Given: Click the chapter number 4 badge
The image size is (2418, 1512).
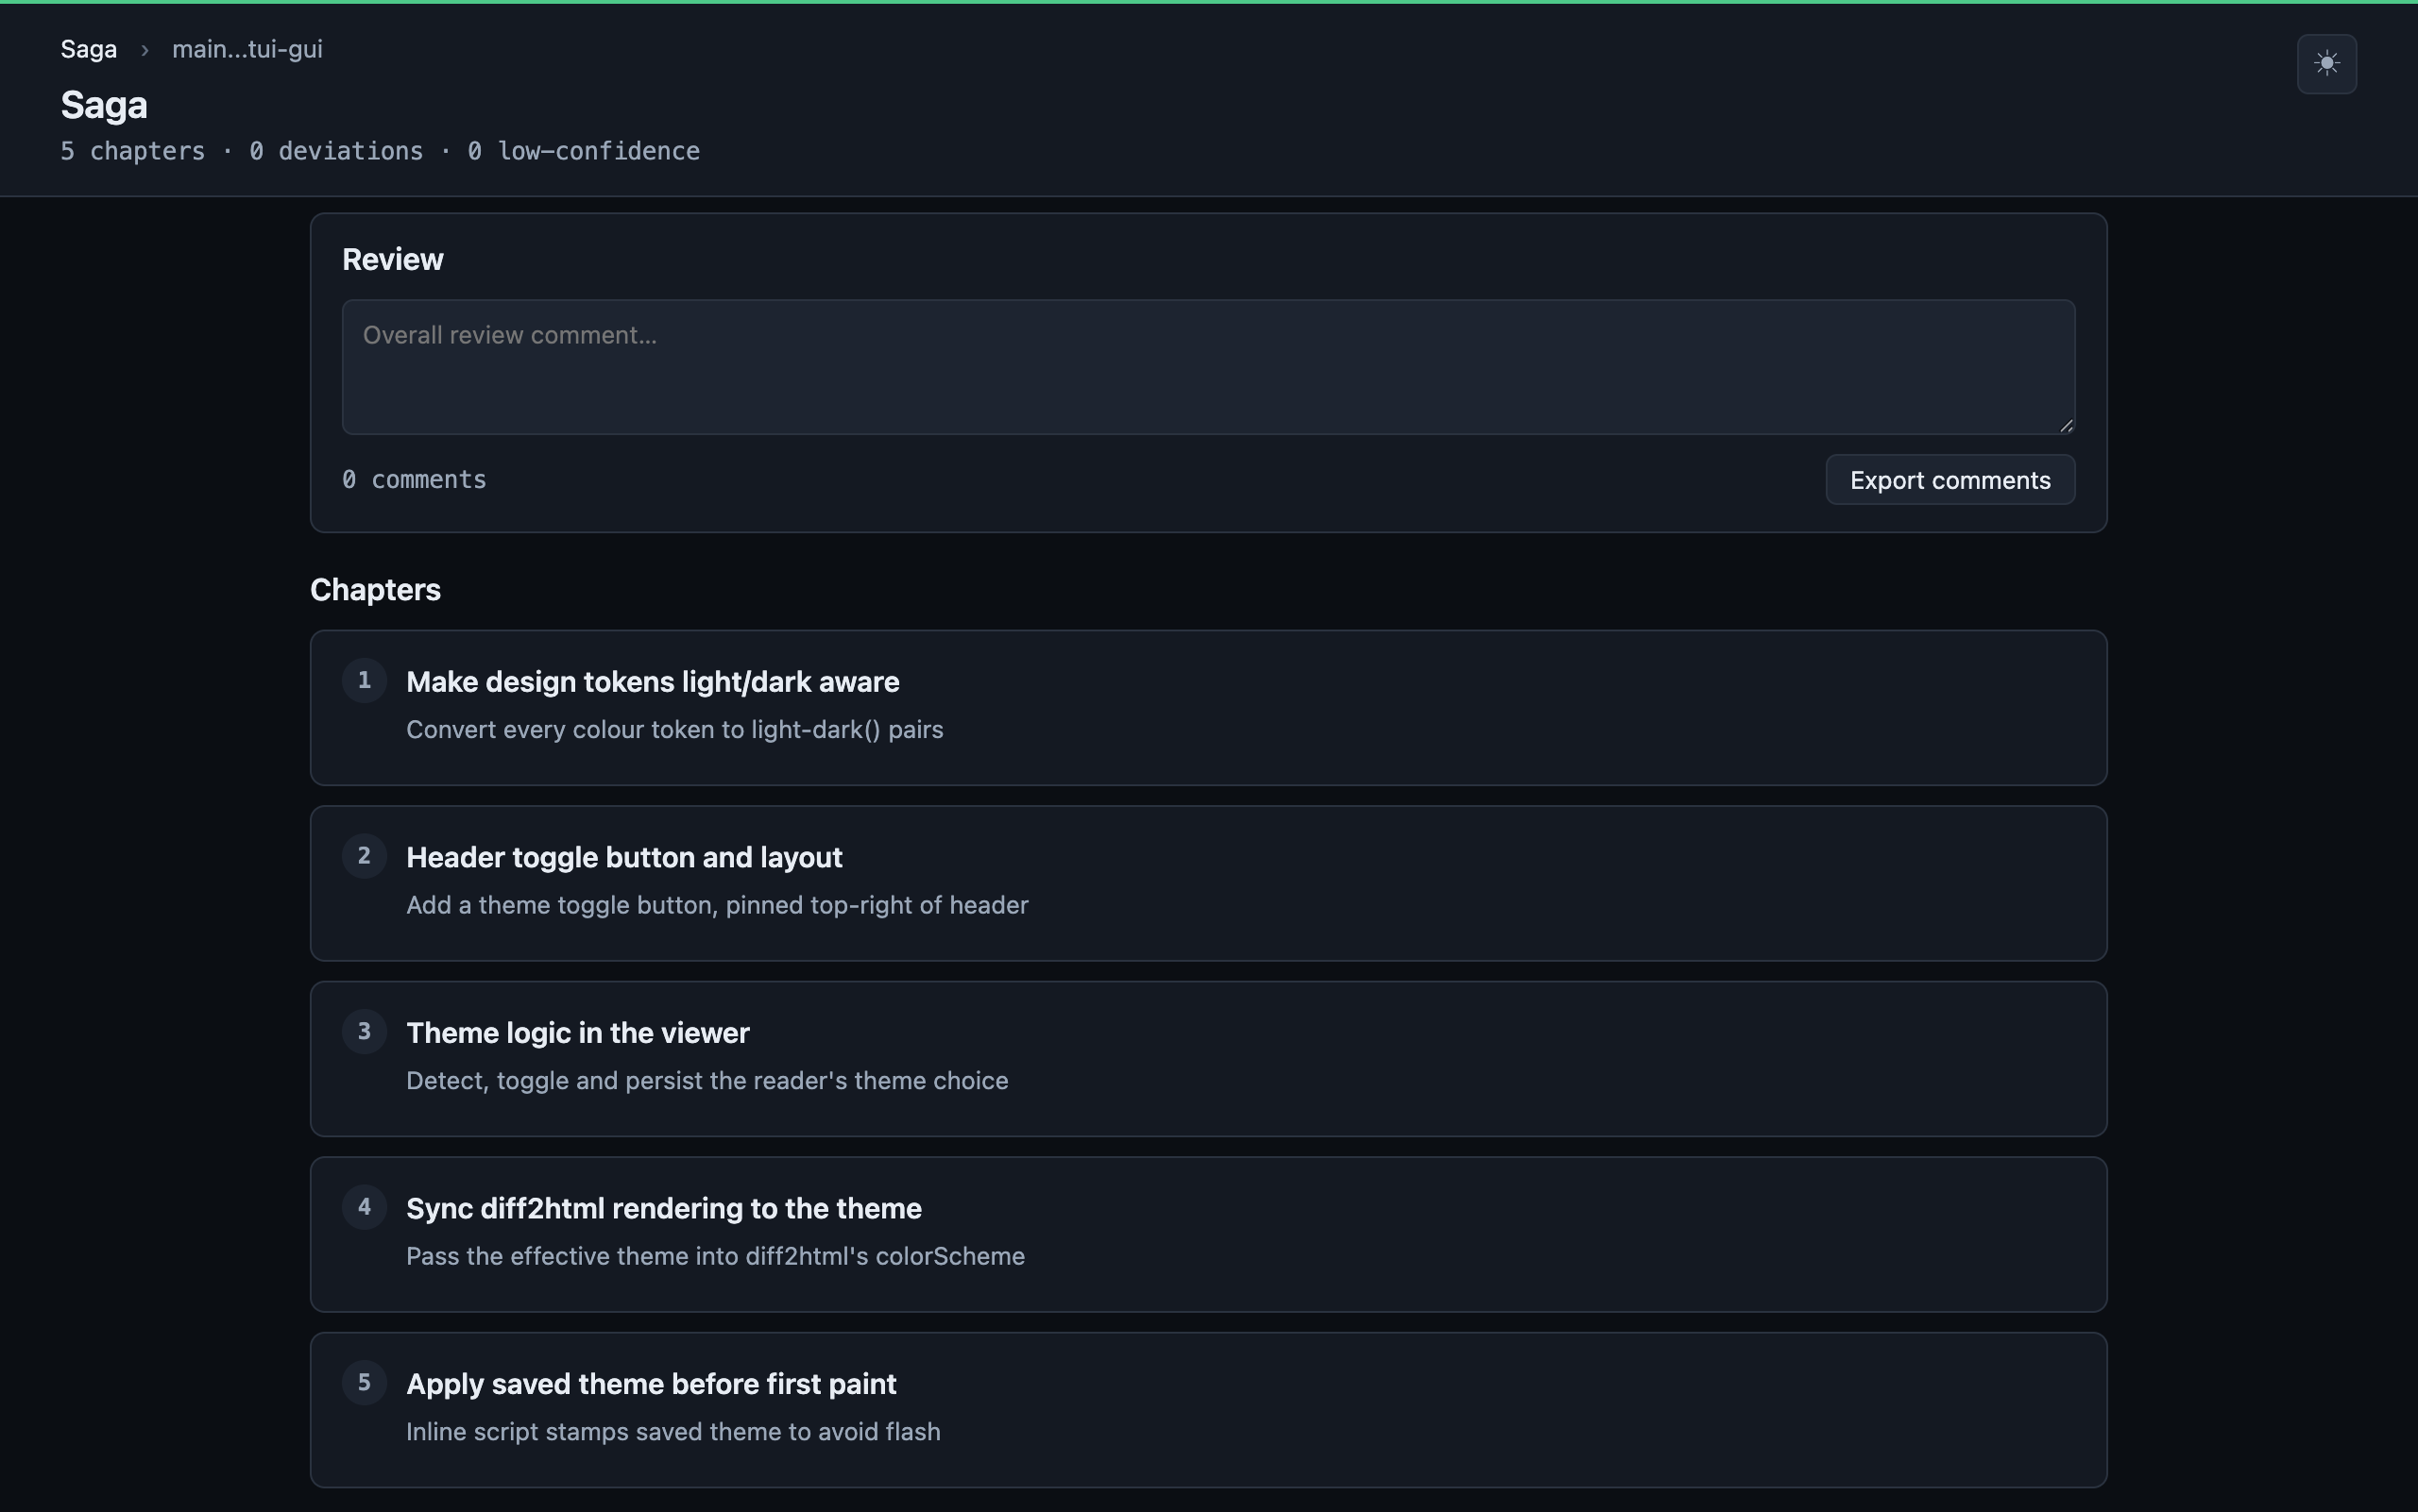Looking at the screenshot, I should pyautogui.click(x=365, y=1207).
